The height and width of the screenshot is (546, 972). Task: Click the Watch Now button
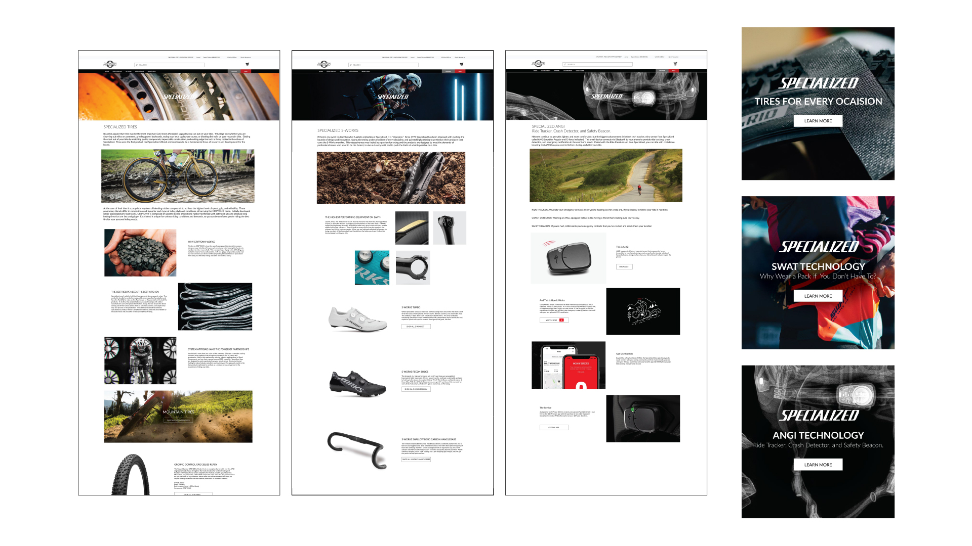[x=554, y=320]
